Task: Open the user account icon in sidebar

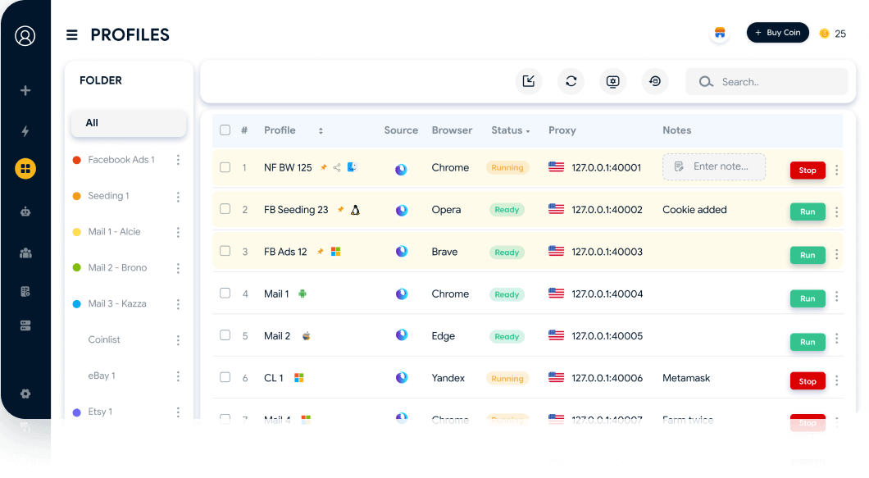Action: (25, 36)
